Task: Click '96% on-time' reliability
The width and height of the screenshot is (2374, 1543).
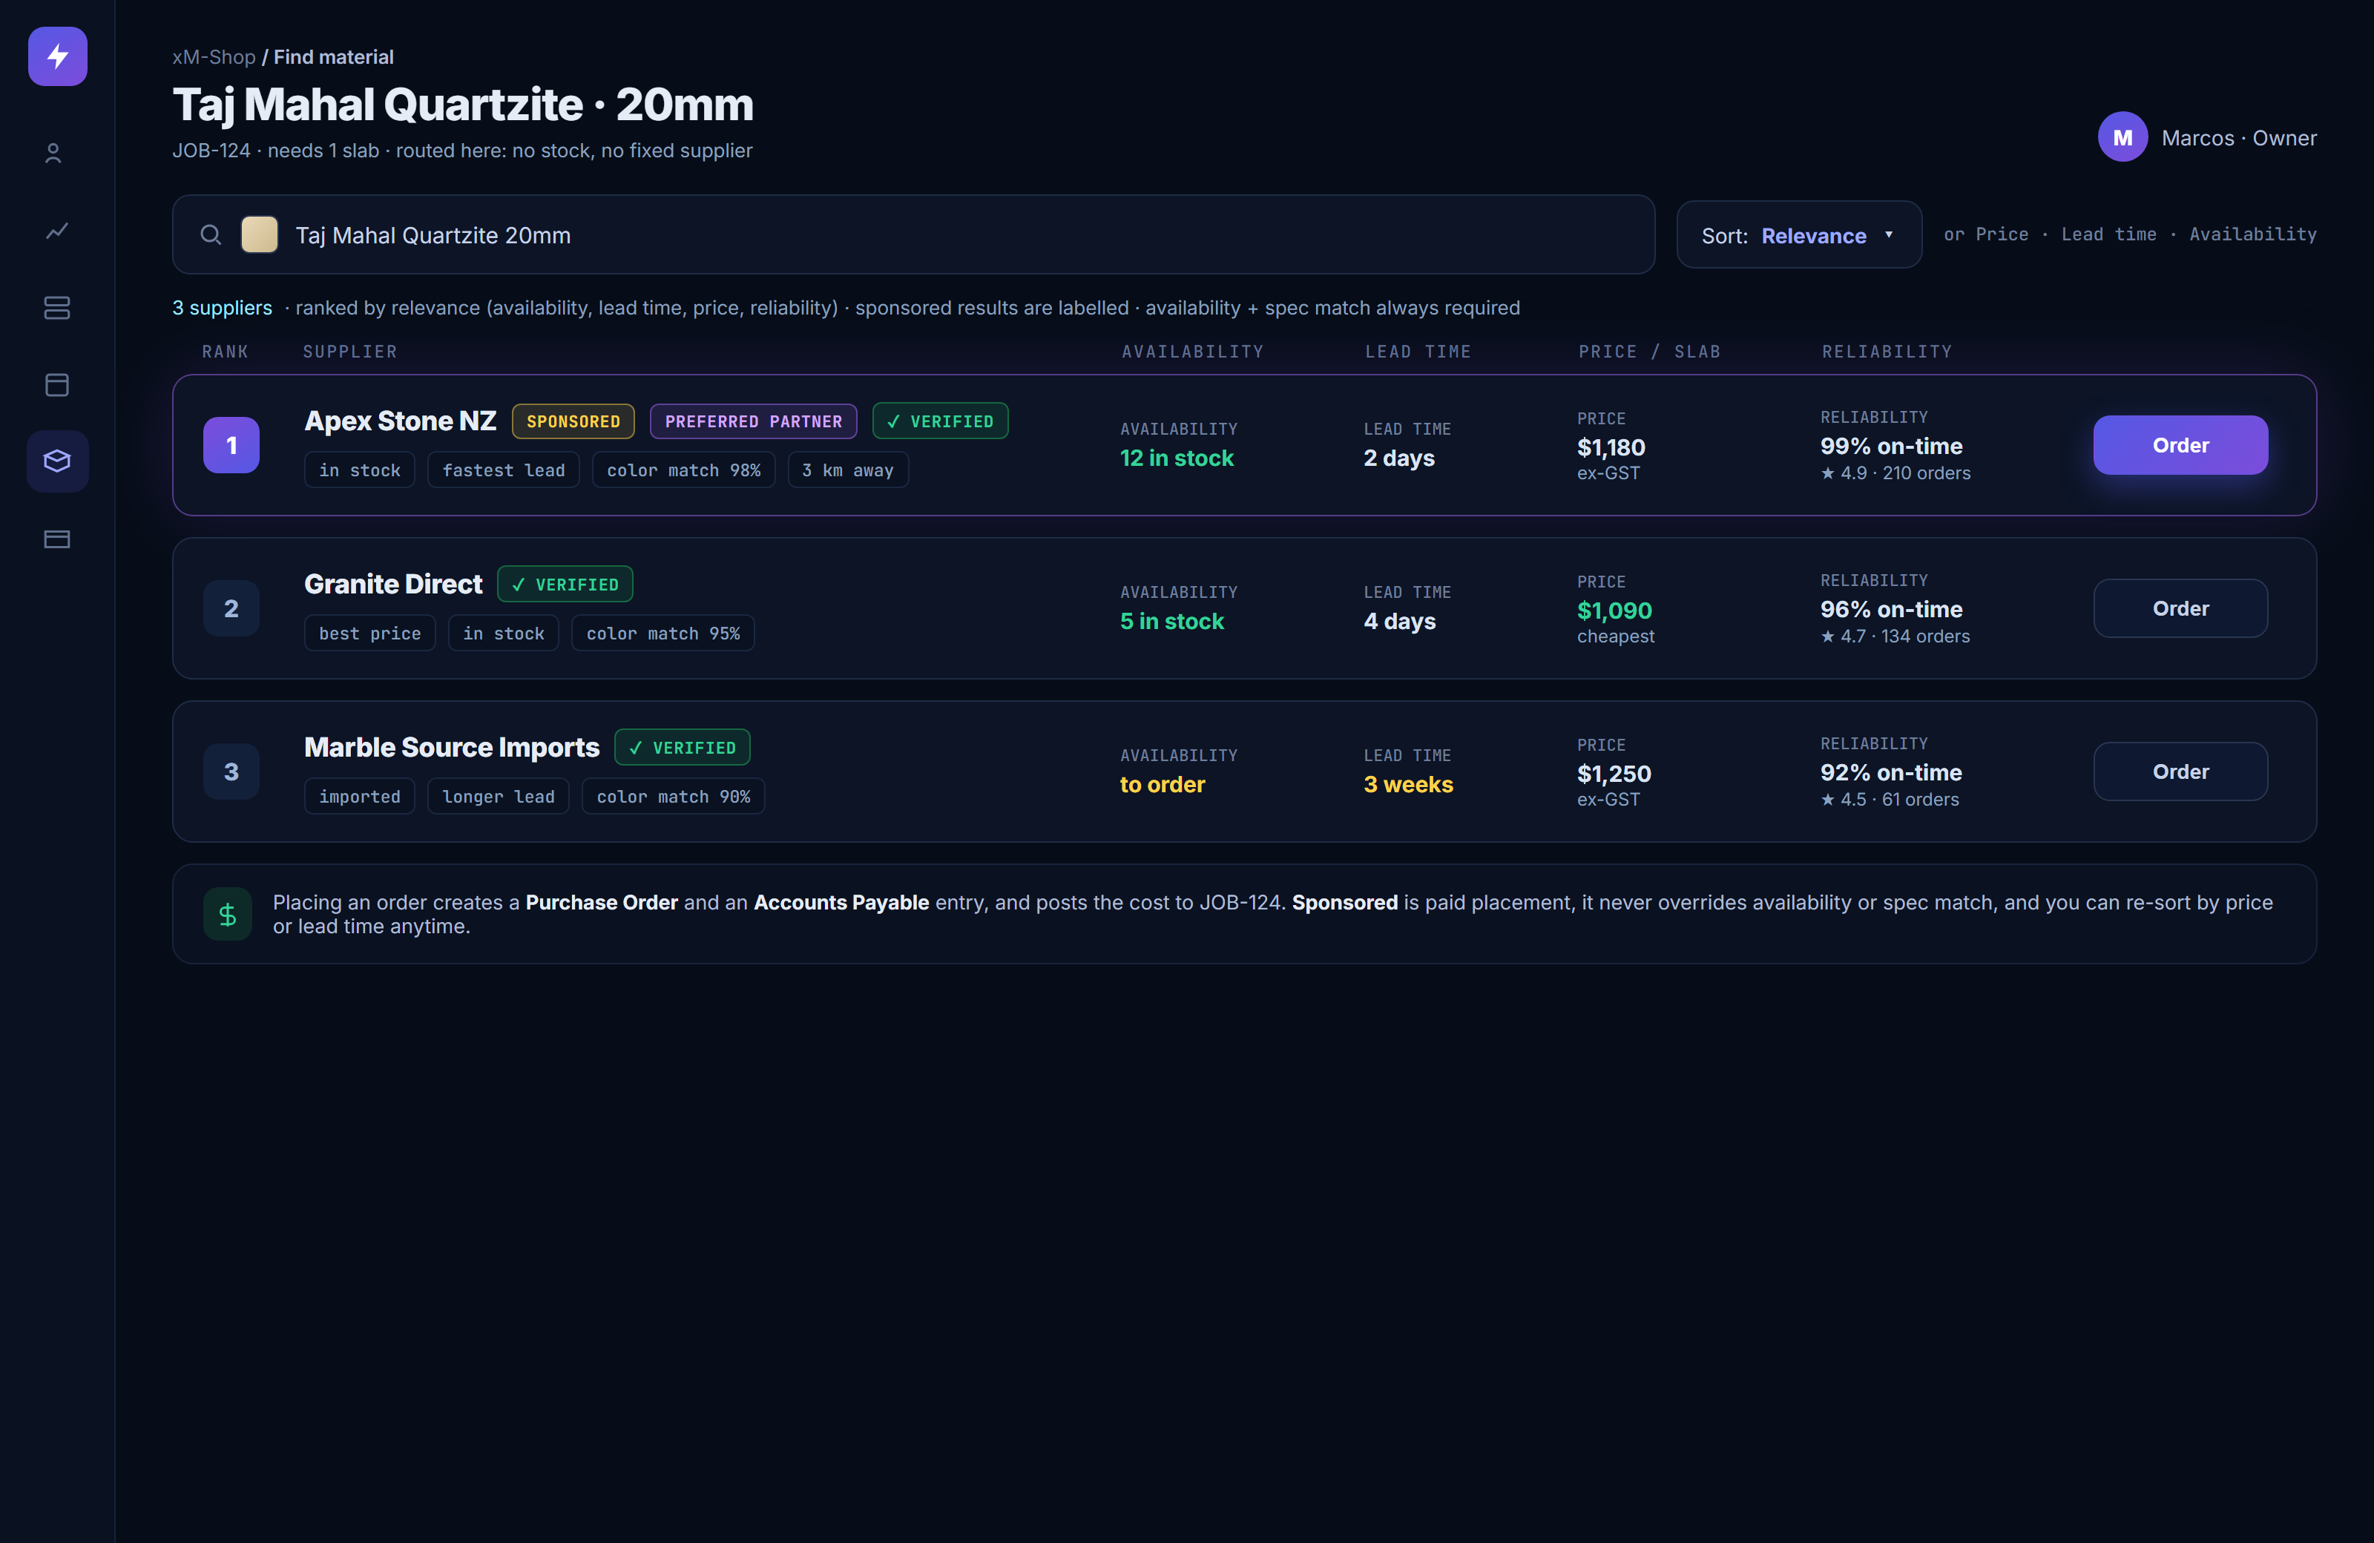Action: point(1891,610)
